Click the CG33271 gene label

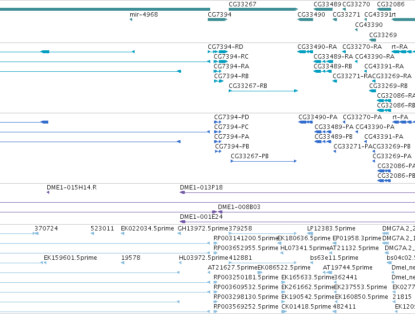point(346,14)
